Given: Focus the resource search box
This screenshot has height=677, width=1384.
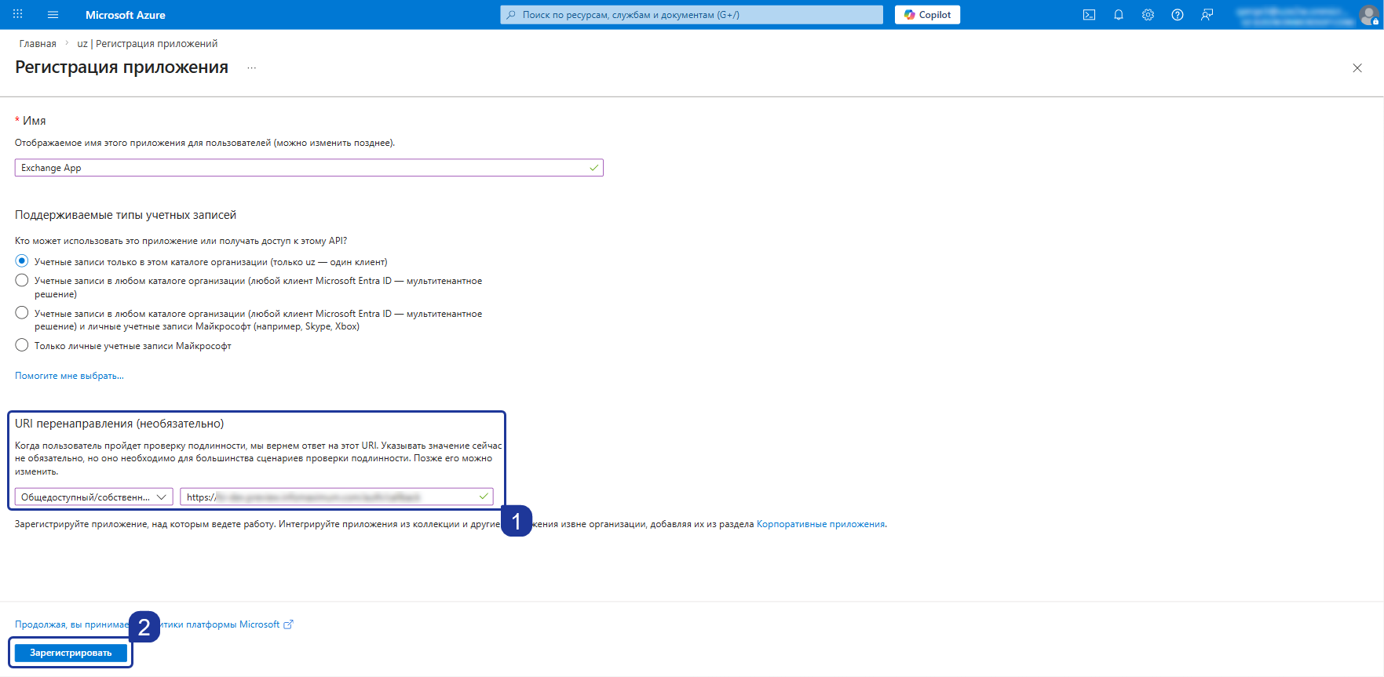Looking at the screenshot, I should [692, 15].
